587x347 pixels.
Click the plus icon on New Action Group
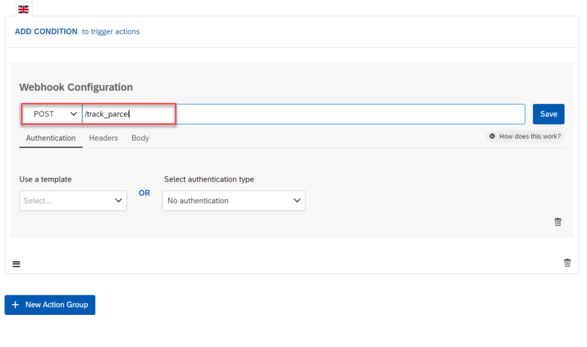(15, 305)
